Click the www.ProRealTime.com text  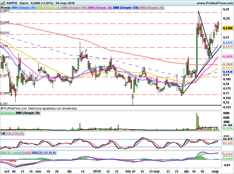[x=215, y=3]
